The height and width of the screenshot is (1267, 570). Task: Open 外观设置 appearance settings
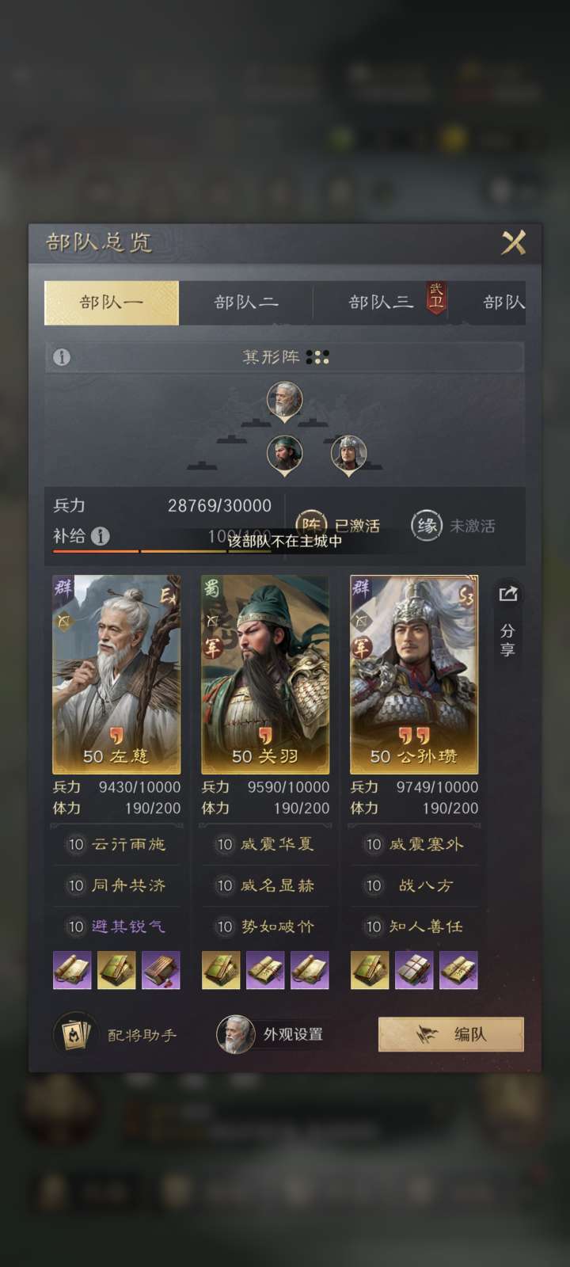click(272, 1034)
